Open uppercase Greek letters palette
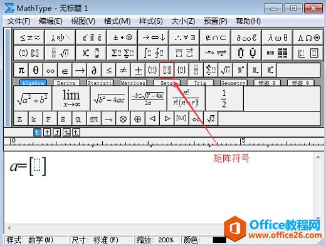The image size is (326, 246). click(308, 38)
